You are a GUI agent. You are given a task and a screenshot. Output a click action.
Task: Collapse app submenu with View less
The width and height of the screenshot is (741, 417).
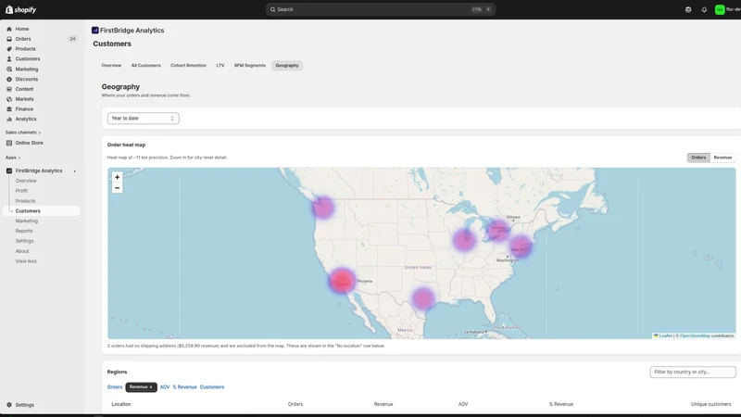click(x=26, y=261)
